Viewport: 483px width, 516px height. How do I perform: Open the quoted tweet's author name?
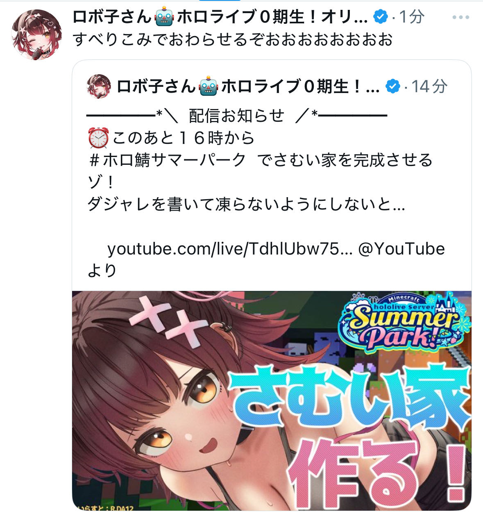(x=248, y=86)
